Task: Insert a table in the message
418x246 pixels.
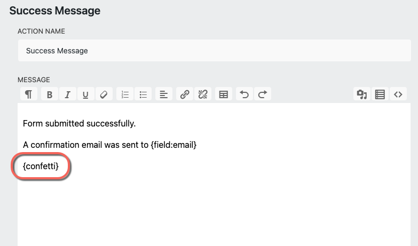Action: coord(224,94)
